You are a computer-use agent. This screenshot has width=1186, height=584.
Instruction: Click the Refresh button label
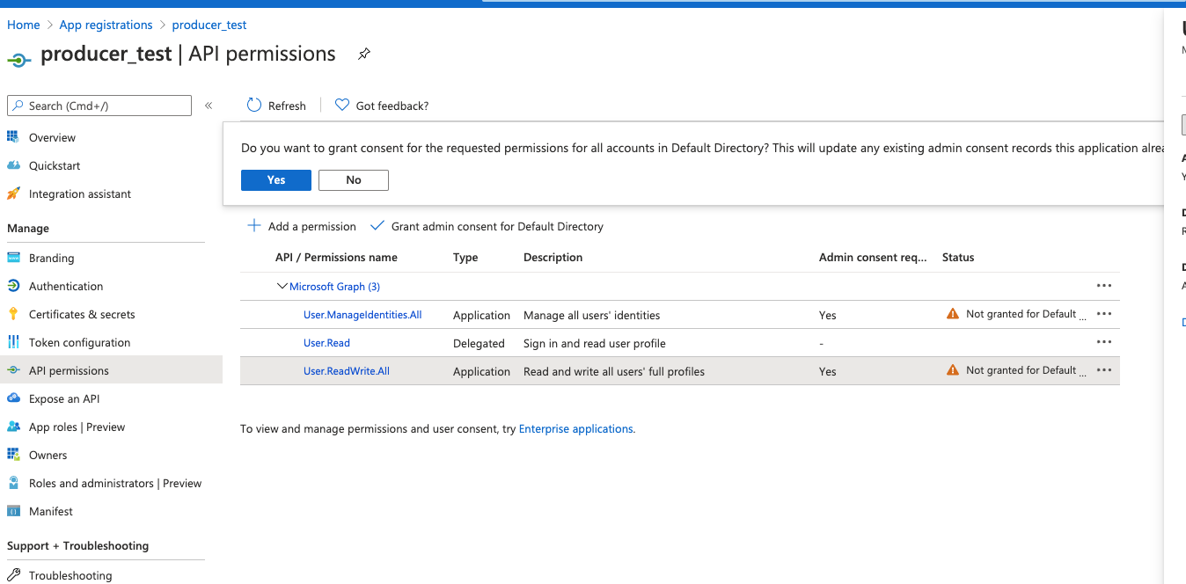(287, 106)
